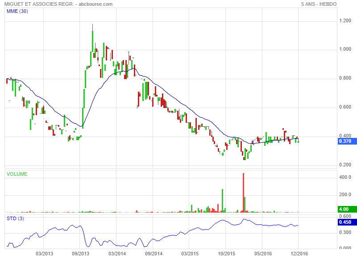Viewport: 357px width, 258px height.
Task: Click the 'VOLUME' panel label
Action: pos(17,174)
